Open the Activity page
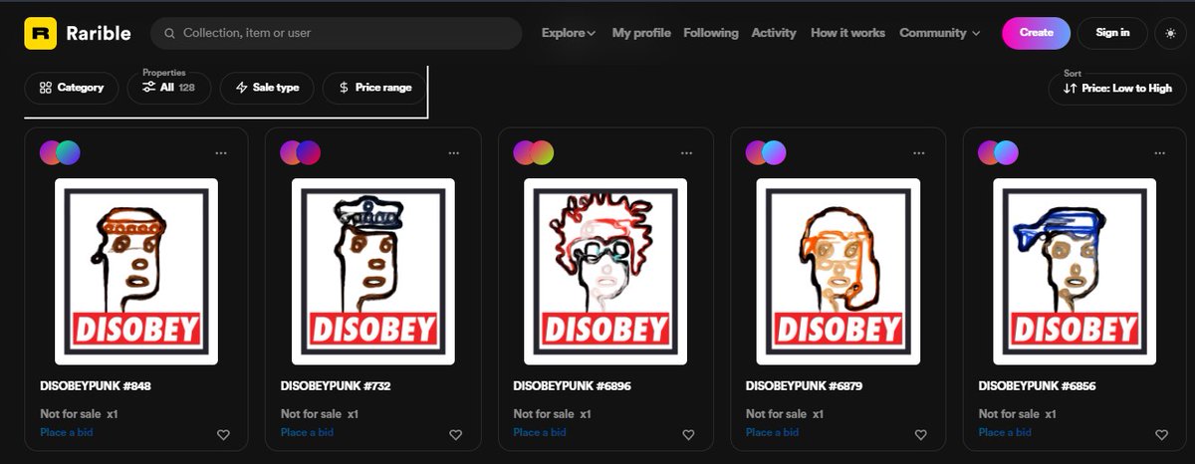 [774, 33]
